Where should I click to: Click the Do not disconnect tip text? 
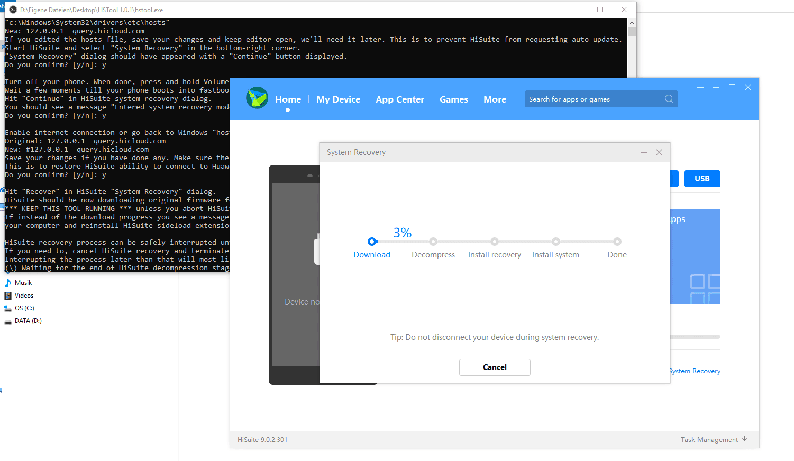point(495,337)
